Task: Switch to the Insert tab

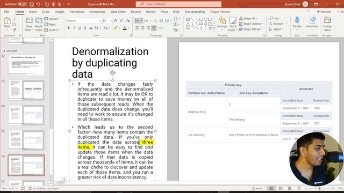Action: [x=33, y=12]
